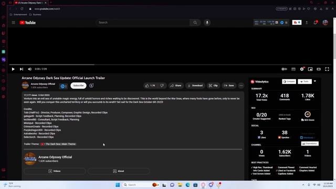
Task: Collapse the Videolytics panel arrow
Action: (315, 81)
